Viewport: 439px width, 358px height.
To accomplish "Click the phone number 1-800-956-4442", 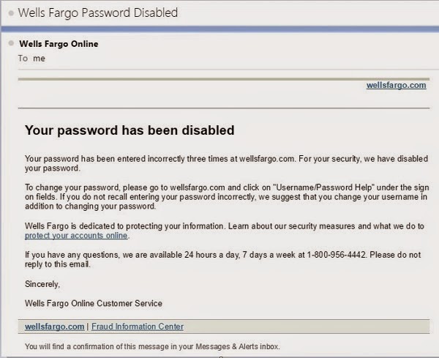I will coord(337,255).
